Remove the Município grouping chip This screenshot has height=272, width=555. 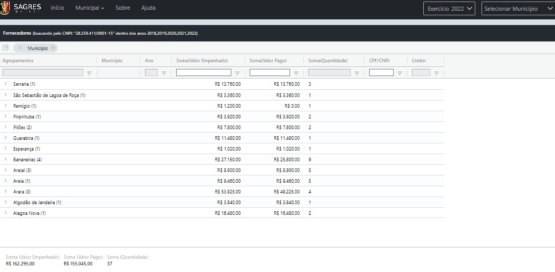(x=53, y=48)
